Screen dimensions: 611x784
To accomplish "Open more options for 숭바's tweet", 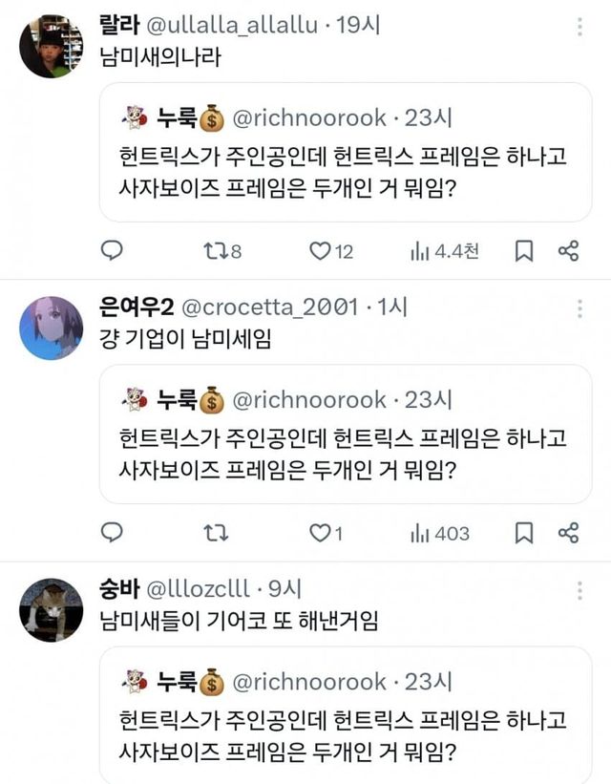I will coord(579,589).
